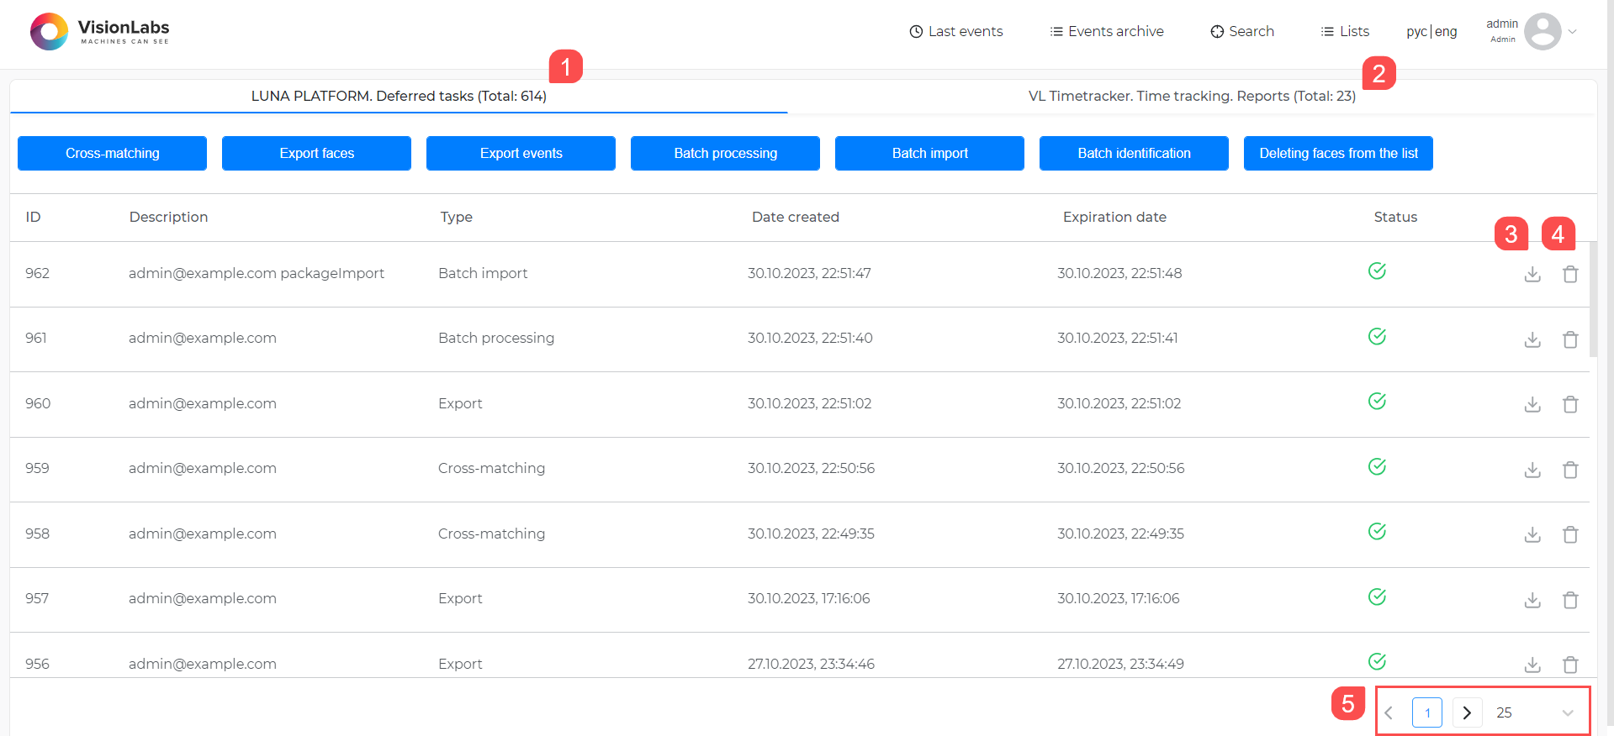Image resolution: width=1614 pixels, height=736 pixels.
Task: Click success status icon for task 962
Action: pyautogui.click(x=1377, y=271)
